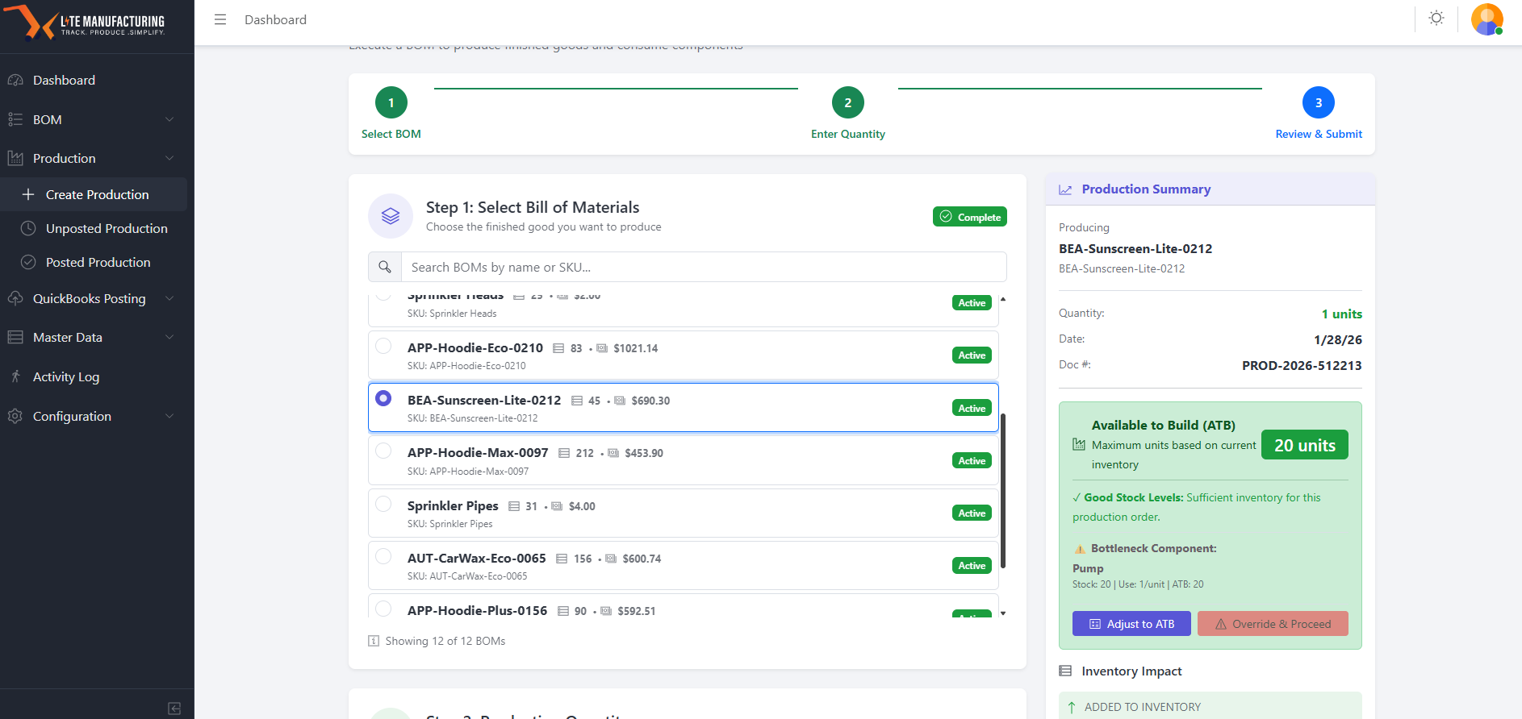Click the Master Data table icon

[x=15, y=337]
